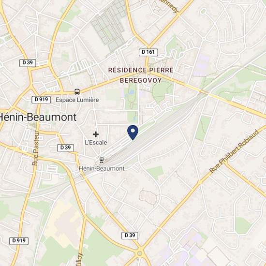Click the large Hénin-Beaumont city label

(38, 117)
